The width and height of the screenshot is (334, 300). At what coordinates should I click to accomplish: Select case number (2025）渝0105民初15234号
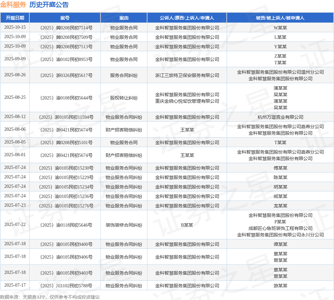point(66,187)
